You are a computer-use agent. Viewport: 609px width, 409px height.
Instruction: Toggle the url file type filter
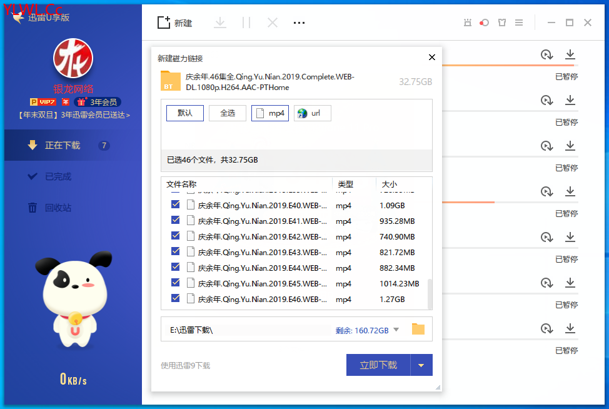pos(313,113)
